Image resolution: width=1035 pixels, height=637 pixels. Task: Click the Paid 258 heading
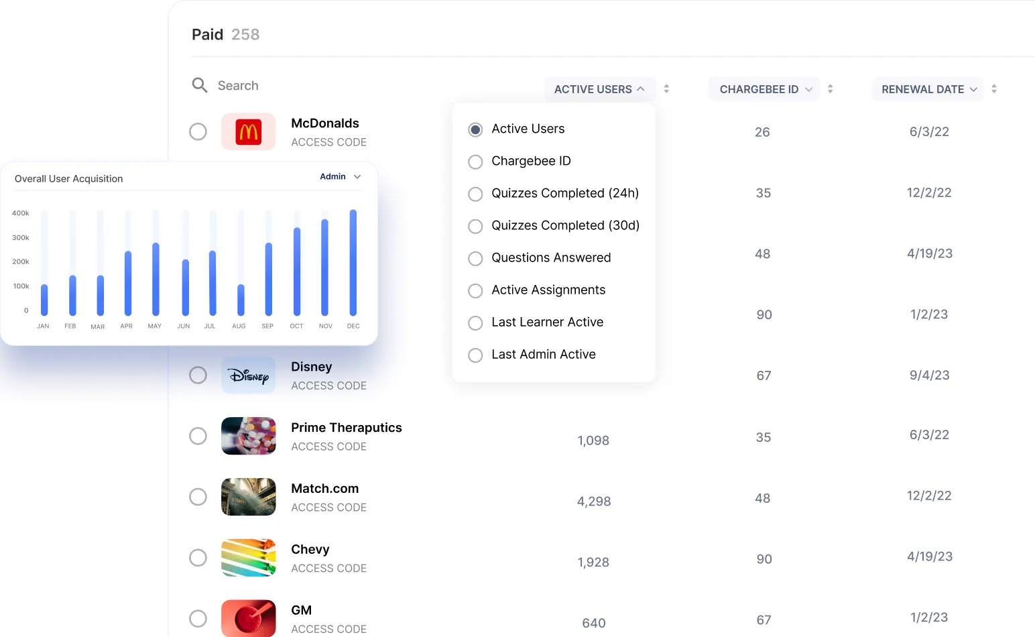pos(225,34)
